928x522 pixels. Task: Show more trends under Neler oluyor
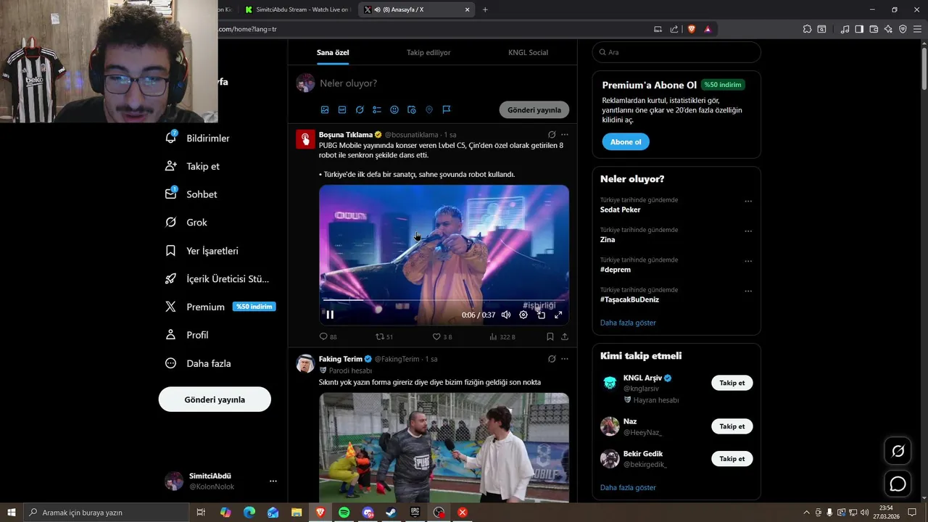tap(628, 323)
